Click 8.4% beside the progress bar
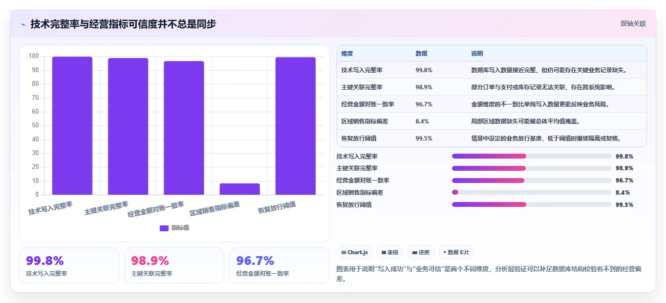This screenshot has width=666, height=303. pos(623,192)
